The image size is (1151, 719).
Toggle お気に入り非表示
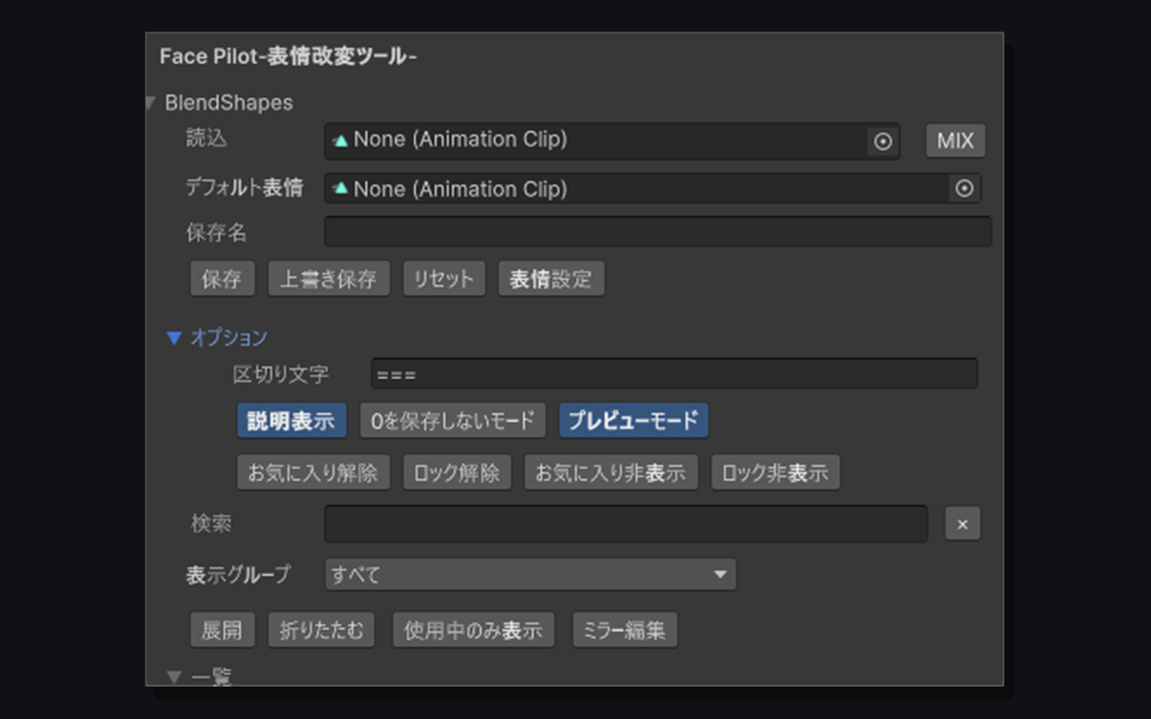point(611,473)
